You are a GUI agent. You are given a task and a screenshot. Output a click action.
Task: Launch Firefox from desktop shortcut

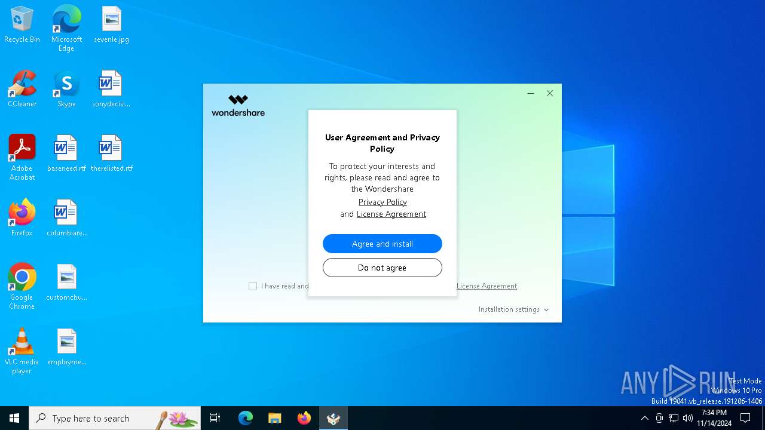(x=22, y=218)
